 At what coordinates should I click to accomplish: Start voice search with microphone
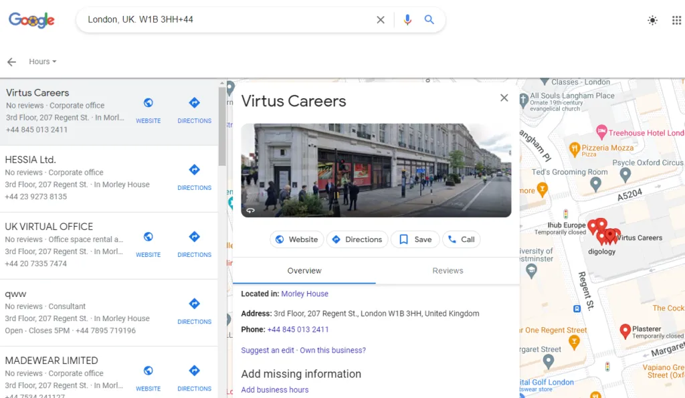(407, 19)
